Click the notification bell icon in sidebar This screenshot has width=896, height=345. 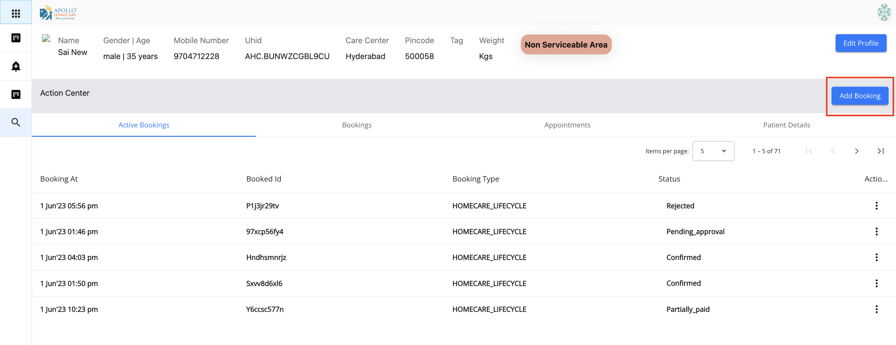coord(16,66)
